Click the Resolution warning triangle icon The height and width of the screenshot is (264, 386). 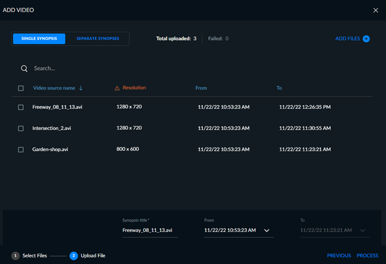coord(117,88)
